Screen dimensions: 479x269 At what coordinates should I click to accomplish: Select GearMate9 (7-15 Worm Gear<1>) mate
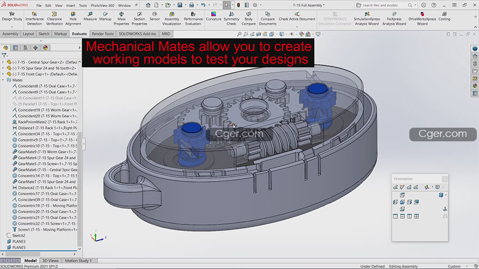click(44, 152)
